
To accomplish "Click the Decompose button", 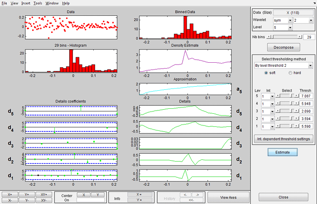I will [x=283, y=46].
